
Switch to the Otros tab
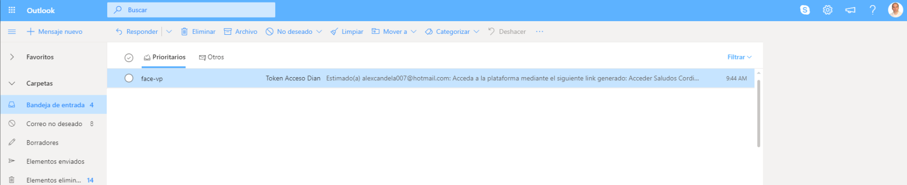click(211, 57)
